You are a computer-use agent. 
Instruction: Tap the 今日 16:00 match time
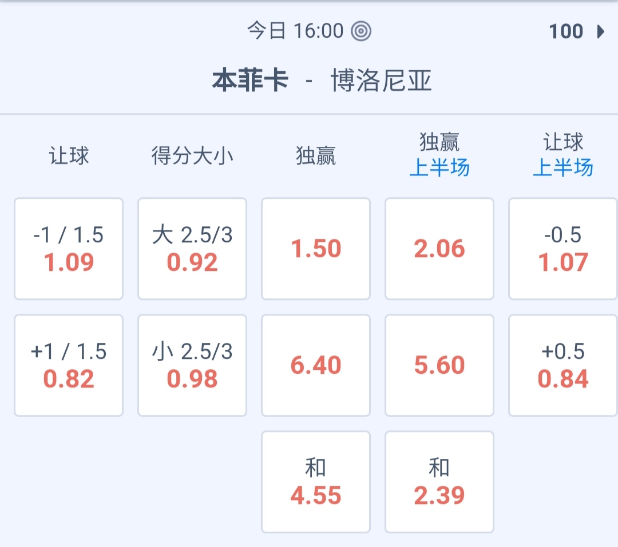click(x=295, y=31)
